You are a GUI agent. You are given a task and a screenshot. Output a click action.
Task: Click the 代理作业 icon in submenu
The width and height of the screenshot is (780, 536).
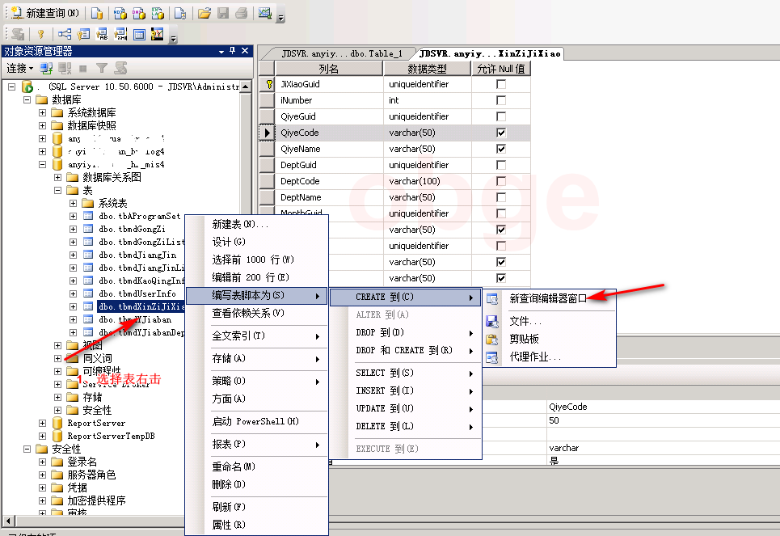(492, 357)
